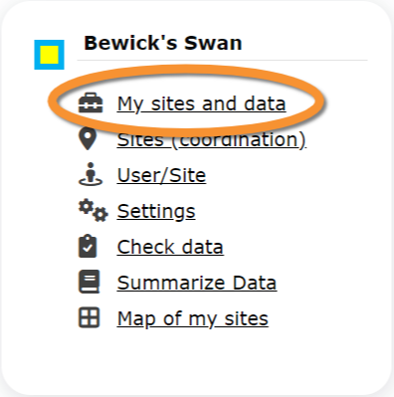Click the toolbox icon beside My sites and data
This screenshot has width=394, height=397.
[x=91, y=103]
